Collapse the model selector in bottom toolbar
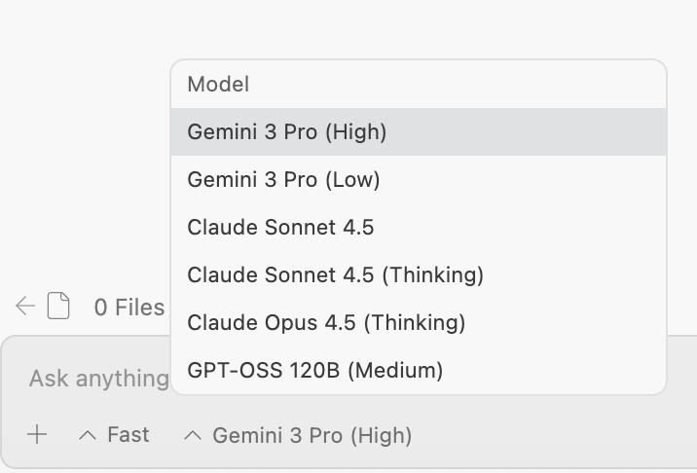Image resolution: width=697 pixels, height=473 pixels. pos(312,436)
